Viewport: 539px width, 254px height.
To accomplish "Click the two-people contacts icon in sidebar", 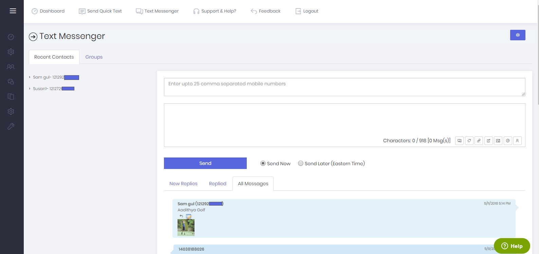I will [11, 67].
